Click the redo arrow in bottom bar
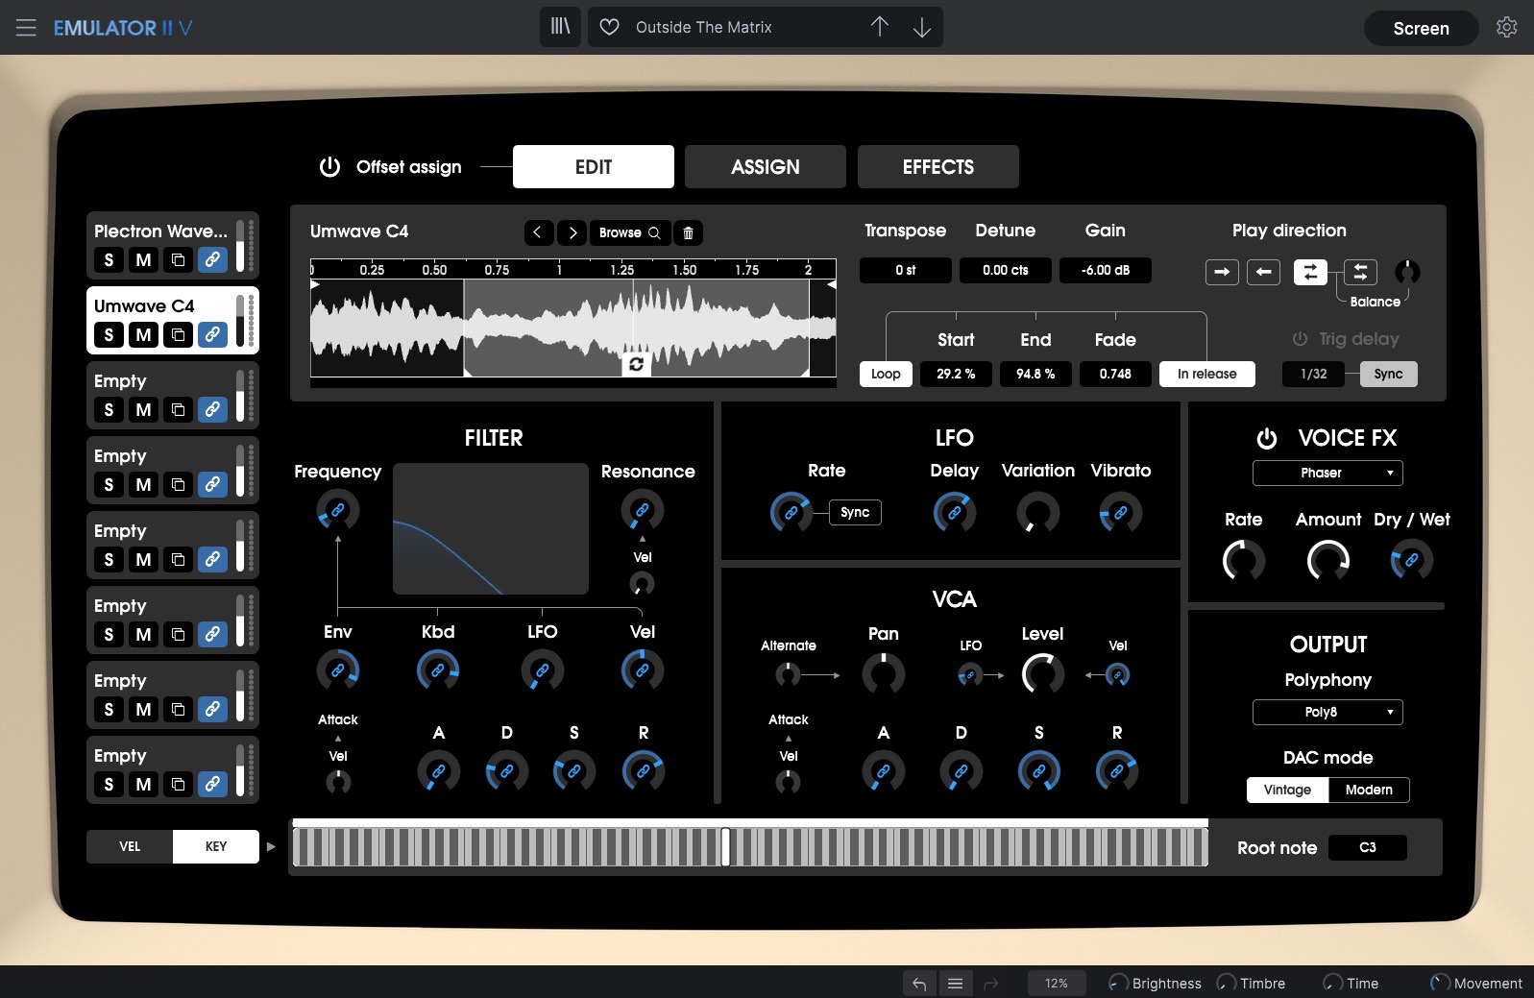 pos(991,984)
